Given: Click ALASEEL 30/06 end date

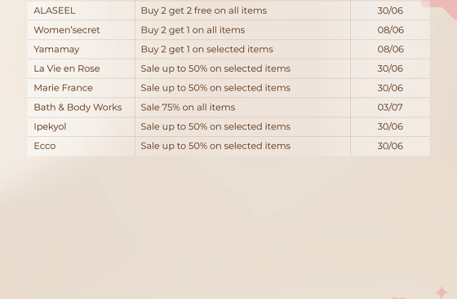Looking at the screenshot, I should coord(390,11).
